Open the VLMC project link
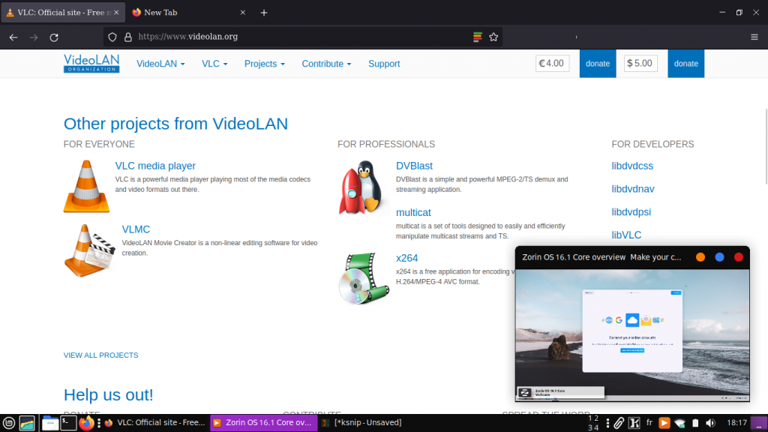The image size is (768, 432). (x=136, y=229)
